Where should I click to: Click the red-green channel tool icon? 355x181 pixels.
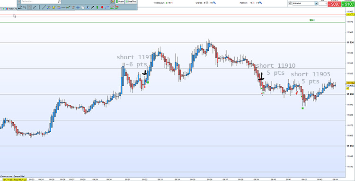[112, 7]
